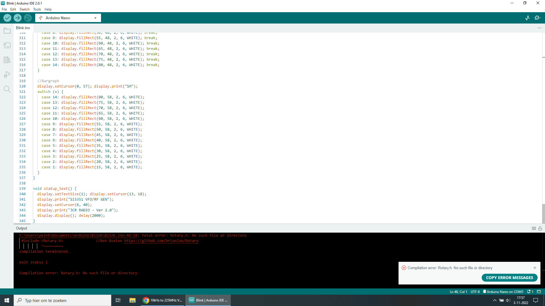The image size is (545, 306).
Task: Open File Explorer from the taskbar
Action: 132,300
